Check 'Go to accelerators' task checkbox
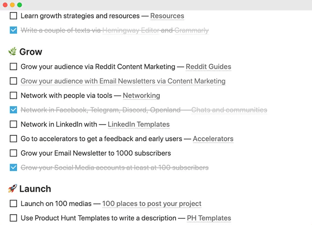 (13, 139)
